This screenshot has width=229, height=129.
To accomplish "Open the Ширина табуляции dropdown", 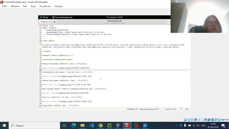I will (149, 109).
